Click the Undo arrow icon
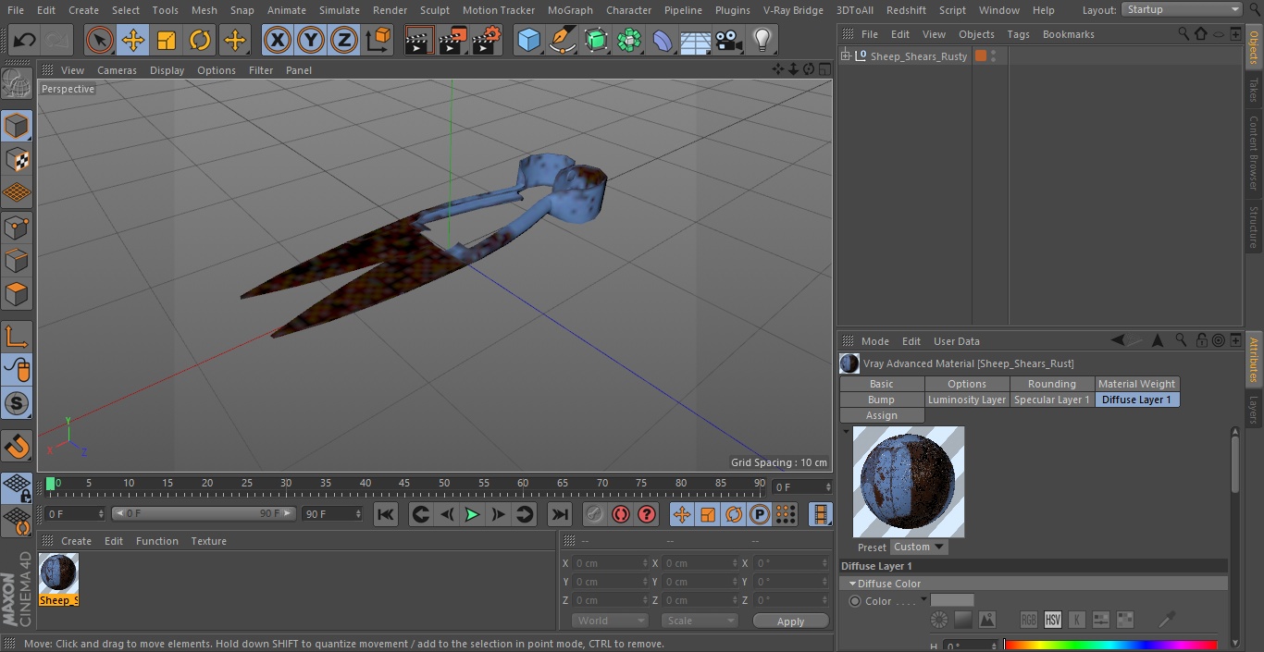Image resolution: width=1264 pixels, height=652 pixels. coord(25,41)
